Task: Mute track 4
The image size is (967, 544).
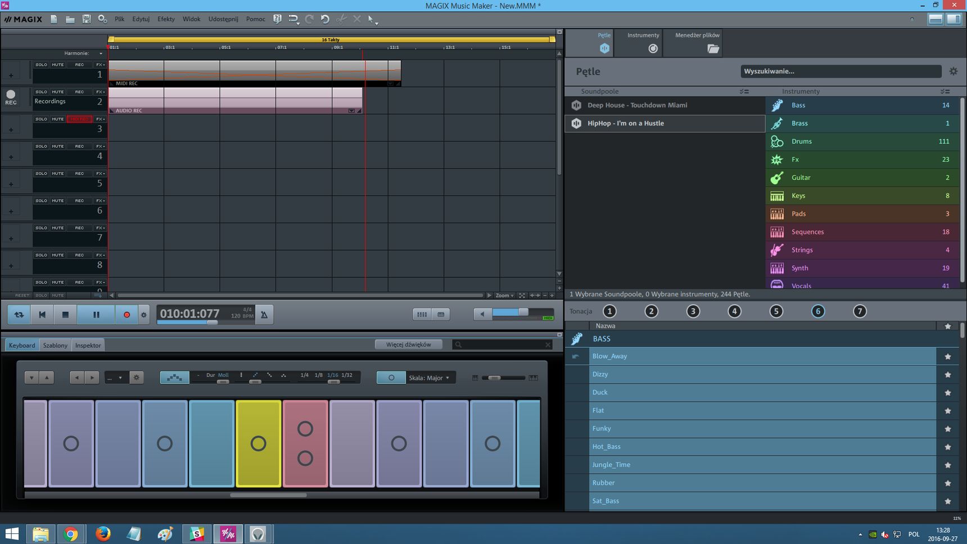Action: [x=58, y=146]
